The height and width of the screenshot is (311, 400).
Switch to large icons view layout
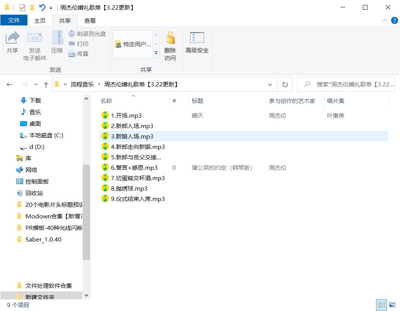[392, 305]
